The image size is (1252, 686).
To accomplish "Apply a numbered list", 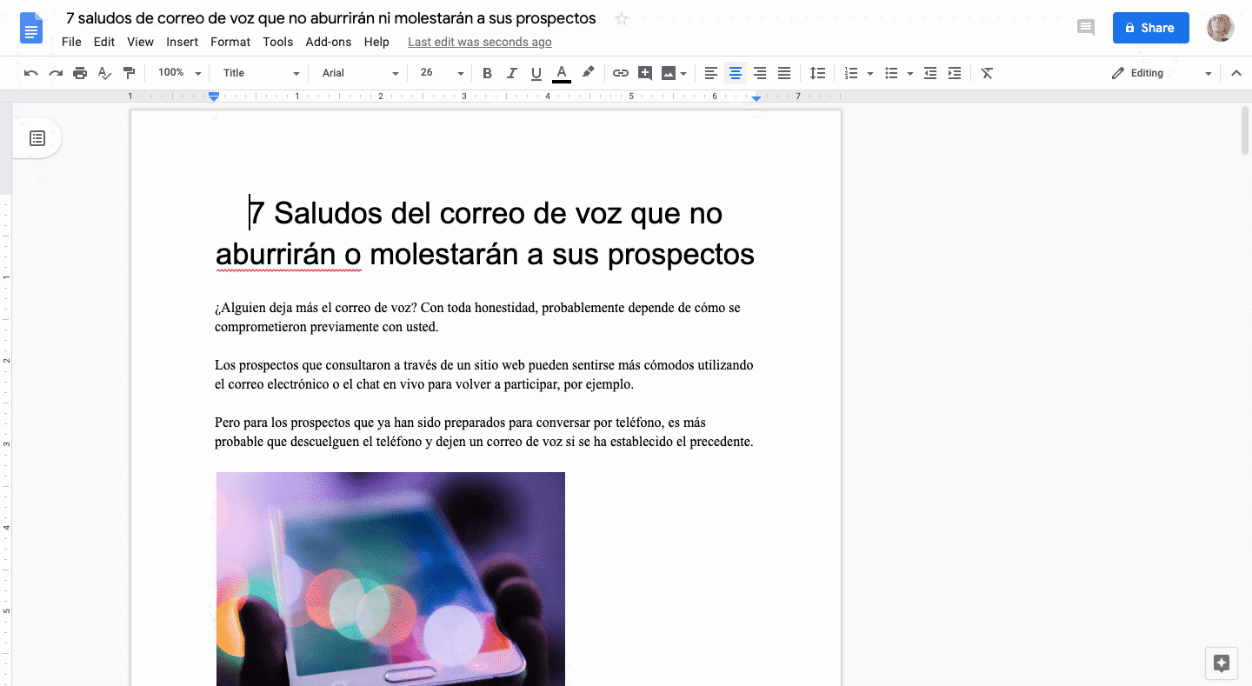I will tap(851, 73).
